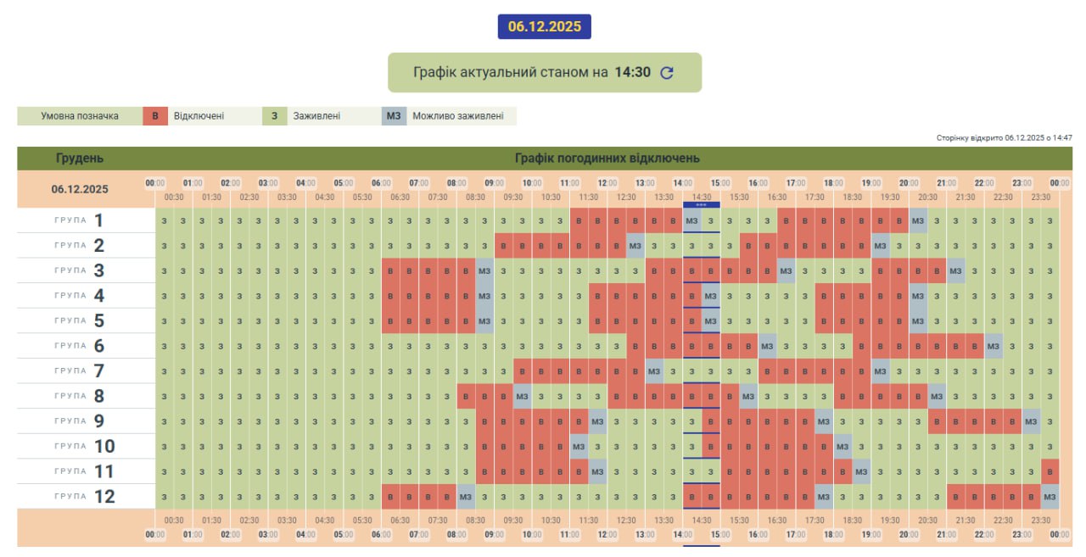Click the 'Сторінку відкрито' timestamp text

coord(1004,137)
